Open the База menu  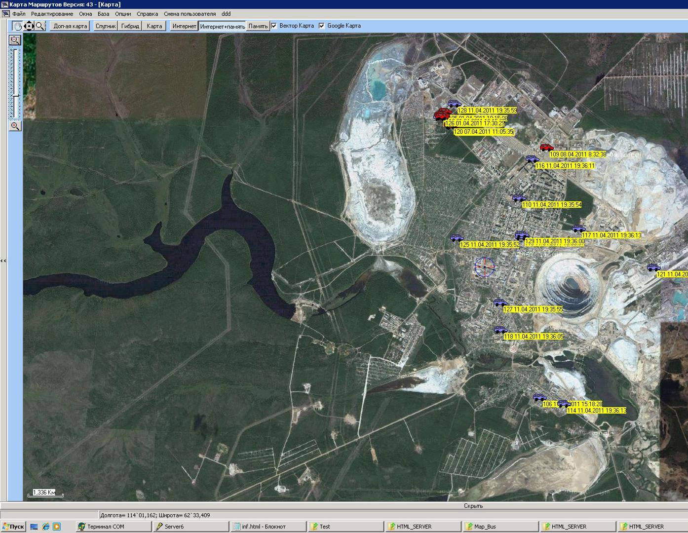pyautogui.click(x=103, y=14)
